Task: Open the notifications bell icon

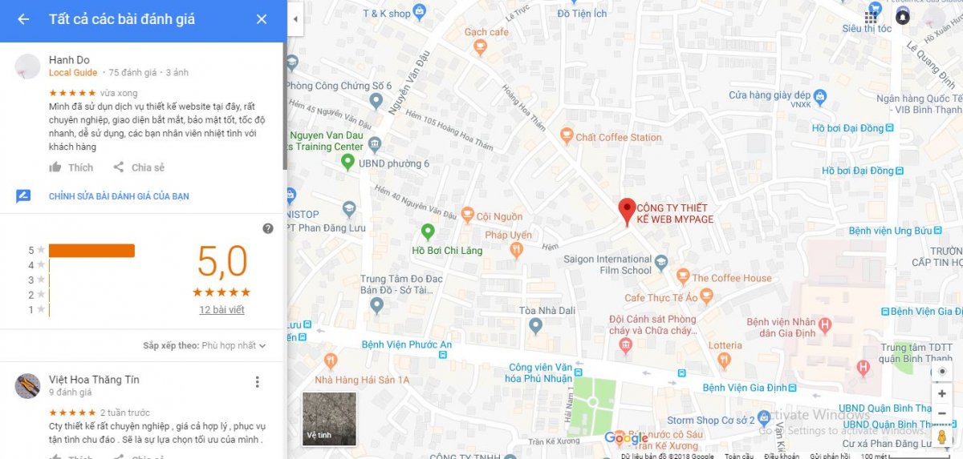Action: pyautogui.click(x=903, y=17)
